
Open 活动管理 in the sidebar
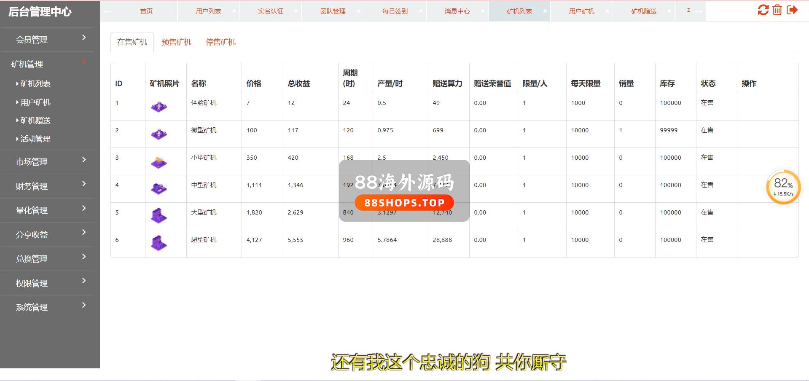pos(35,139)
